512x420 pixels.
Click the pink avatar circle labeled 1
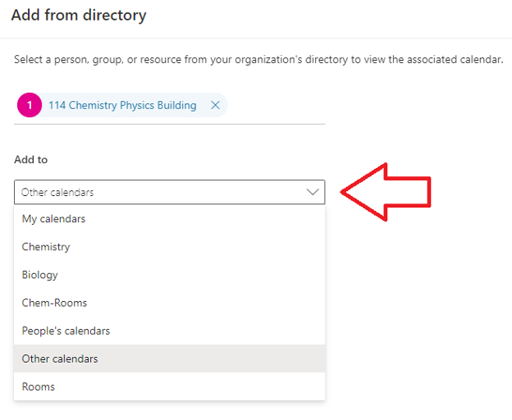tap(30, 105)
